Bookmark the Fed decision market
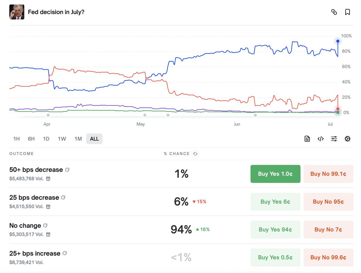The image size is (361, 273). click(347, 12)
